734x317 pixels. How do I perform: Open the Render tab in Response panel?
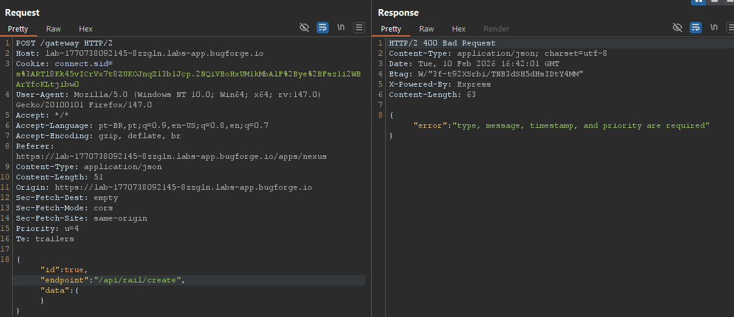pos(496,28)
